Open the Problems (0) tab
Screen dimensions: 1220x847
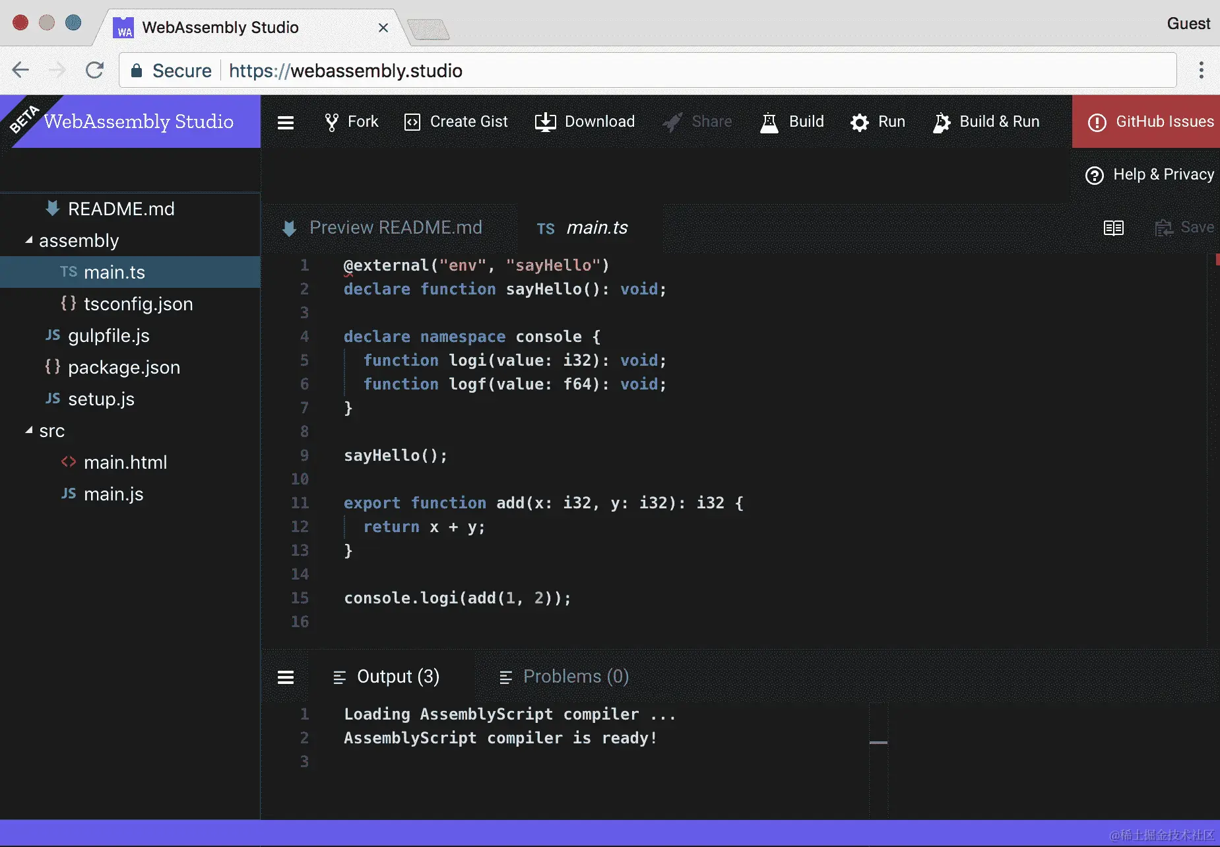563,677
